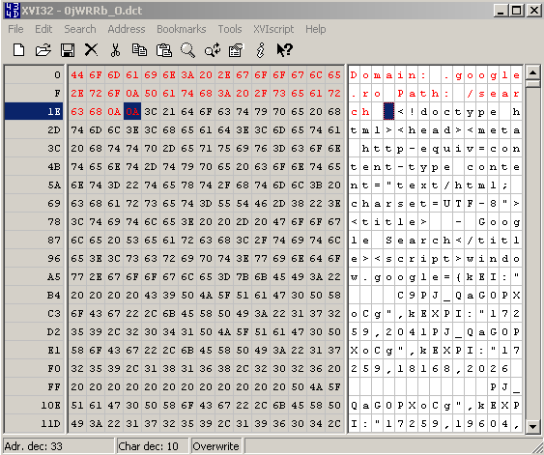Screen dimensions: 544x455
Task: Select the highlighted 0A hex byte
Action: point(132,112)
